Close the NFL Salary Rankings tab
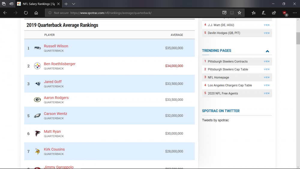300x169 pixels. [x=58, y=4]
